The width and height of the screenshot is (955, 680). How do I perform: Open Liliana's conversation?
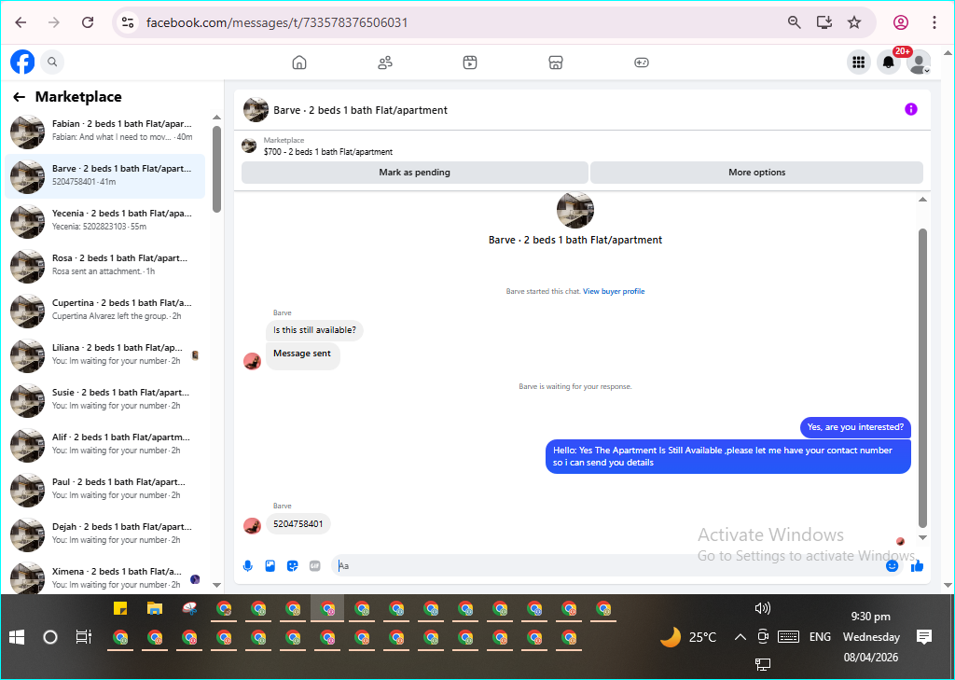point(104,355)
